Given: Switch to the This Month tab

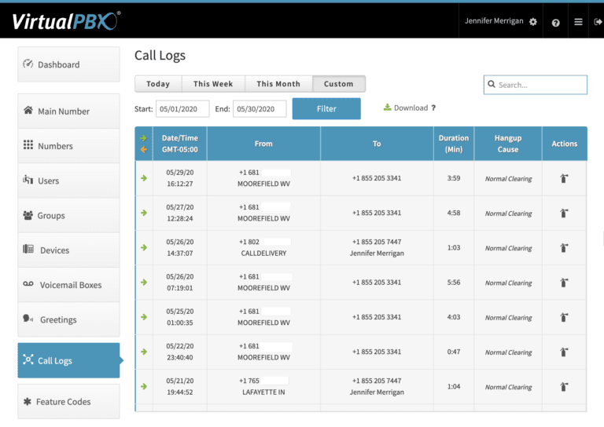Looking at the screenshot, I should click(x=278, y=84).
